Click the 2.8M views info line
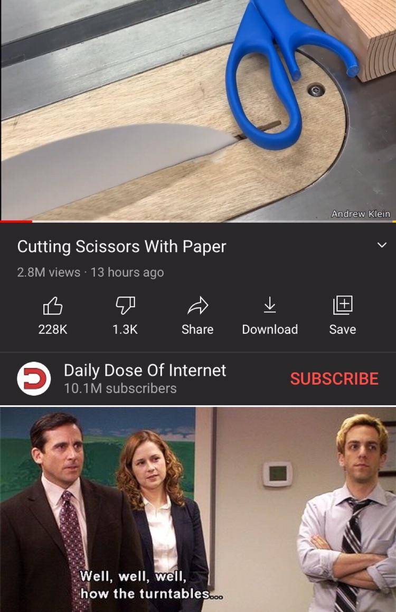This screenshot has width=396, height=612. [90, 272]
